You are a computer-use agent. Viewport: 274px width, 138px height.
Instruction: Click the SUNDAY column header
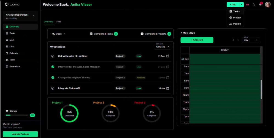point(225,50)
